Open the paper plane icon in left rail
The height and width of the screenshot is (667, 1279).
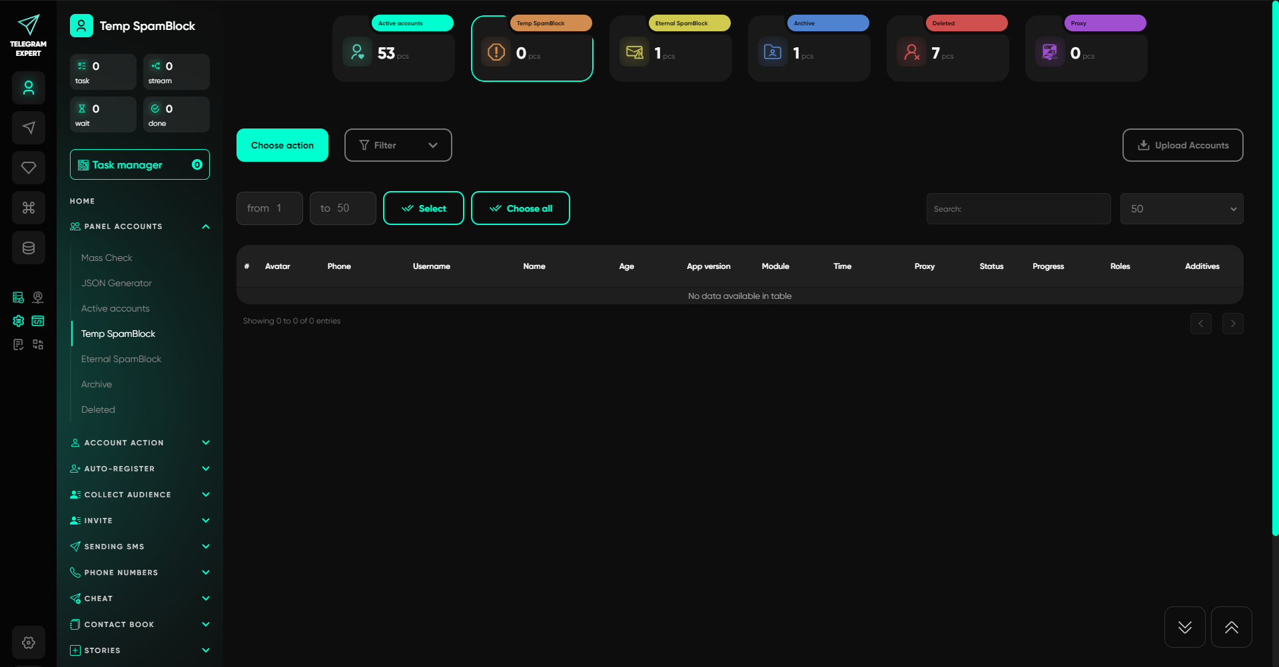point(29,128)
